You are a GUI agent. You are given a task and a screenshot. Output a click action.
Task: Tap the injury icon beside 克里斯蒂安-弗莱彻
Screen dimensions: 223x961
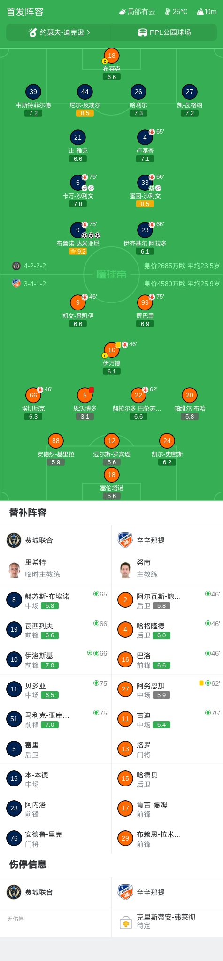(x=125, y=921)
